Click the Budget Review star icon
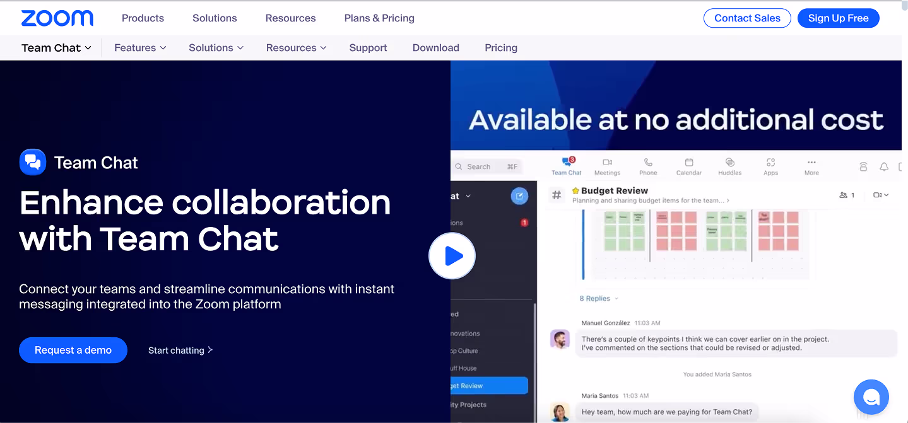Viewport: 908px width, 423px height. 575,190
